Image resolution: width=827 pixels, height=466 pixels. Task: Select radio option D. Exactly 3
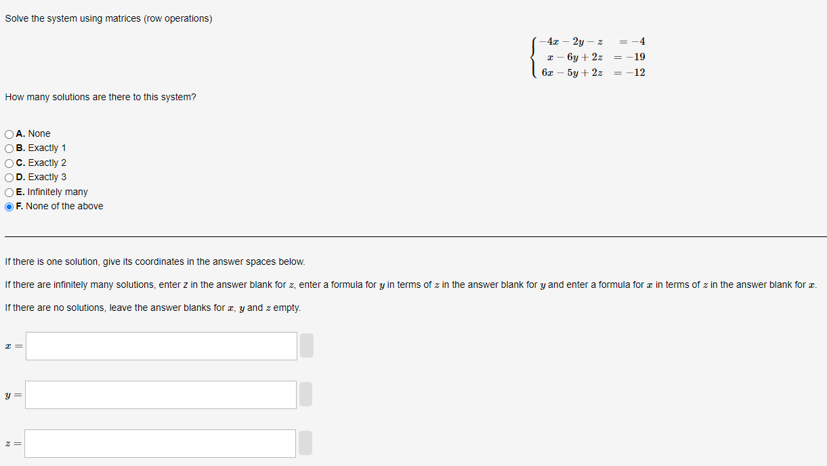pyautogui.click(x=9, y=177)
